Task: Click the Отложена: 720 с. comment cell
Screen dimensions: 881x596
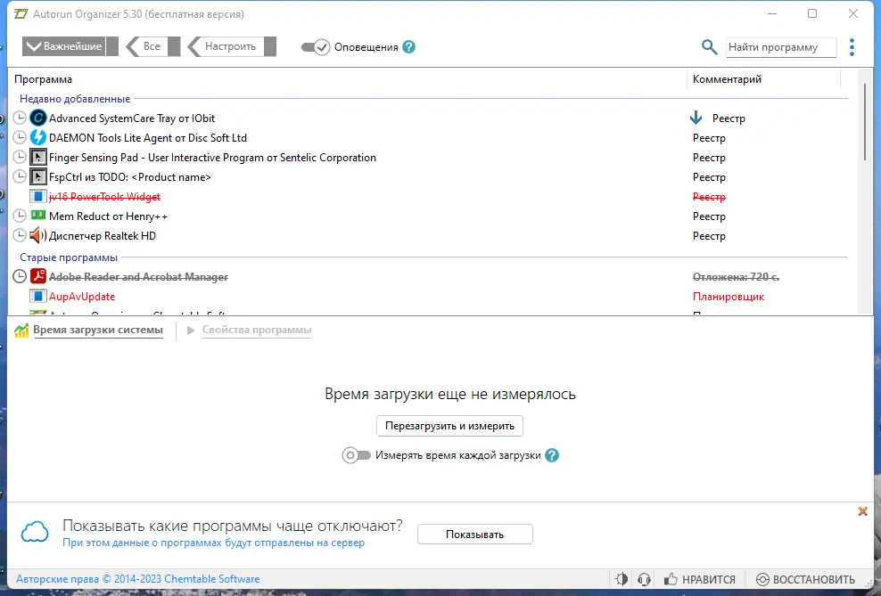Action: (736, 277)
